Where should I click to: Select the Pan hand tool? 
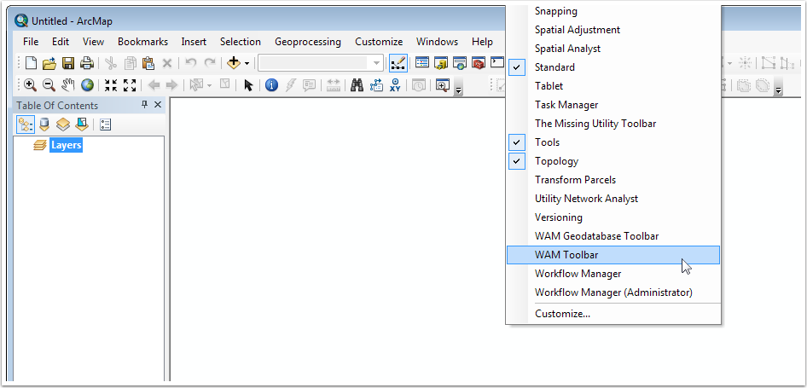[x=68, y=85]
